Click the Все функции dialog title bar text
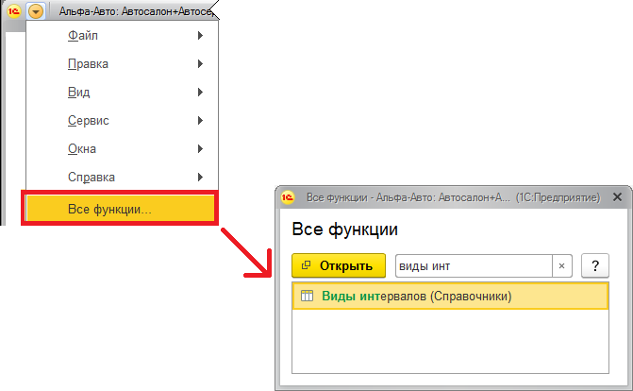The image size is (633, 391). tap(454, 197)
